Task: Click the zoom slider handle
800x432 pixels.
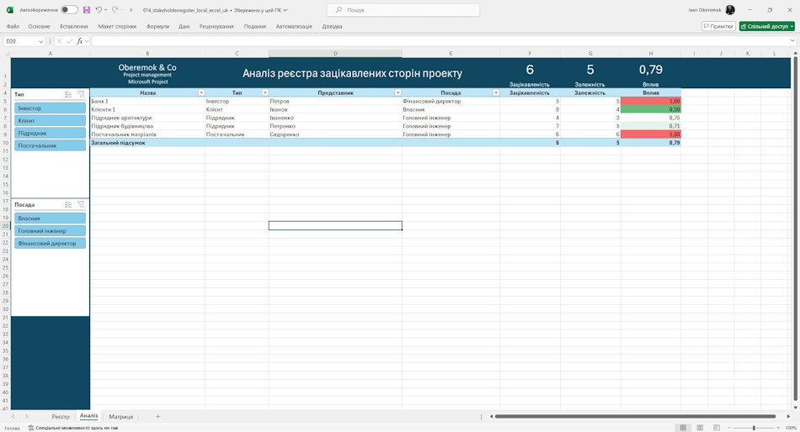Action: pos(754,428)
